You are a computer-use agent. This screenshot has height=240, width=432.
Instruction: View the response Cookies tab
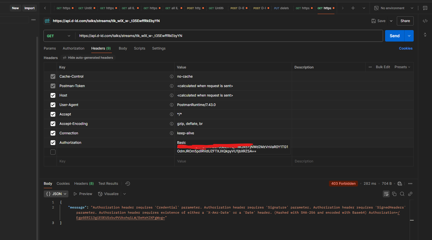(63, 184)
